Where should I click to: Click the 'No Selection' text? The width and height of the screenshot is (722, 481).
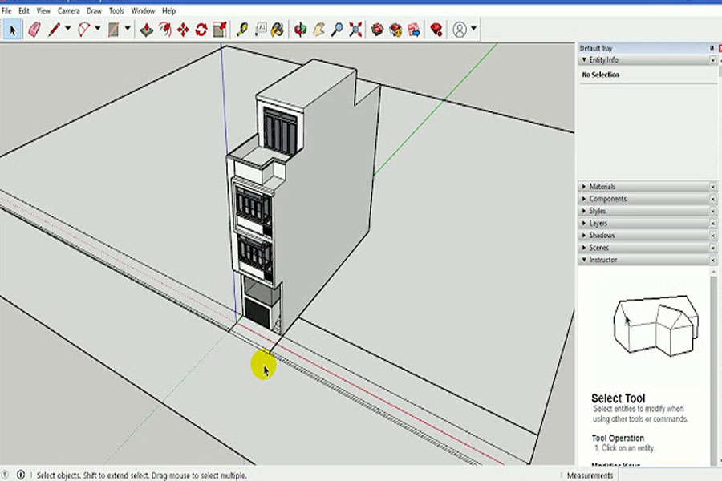(x=600, y=75)
